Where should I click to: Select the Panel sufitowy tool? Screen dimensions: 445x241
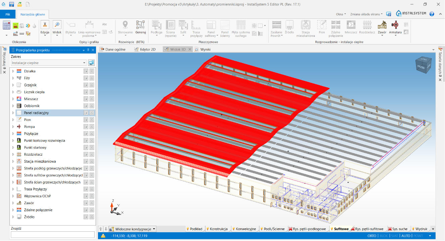[211, 28]
